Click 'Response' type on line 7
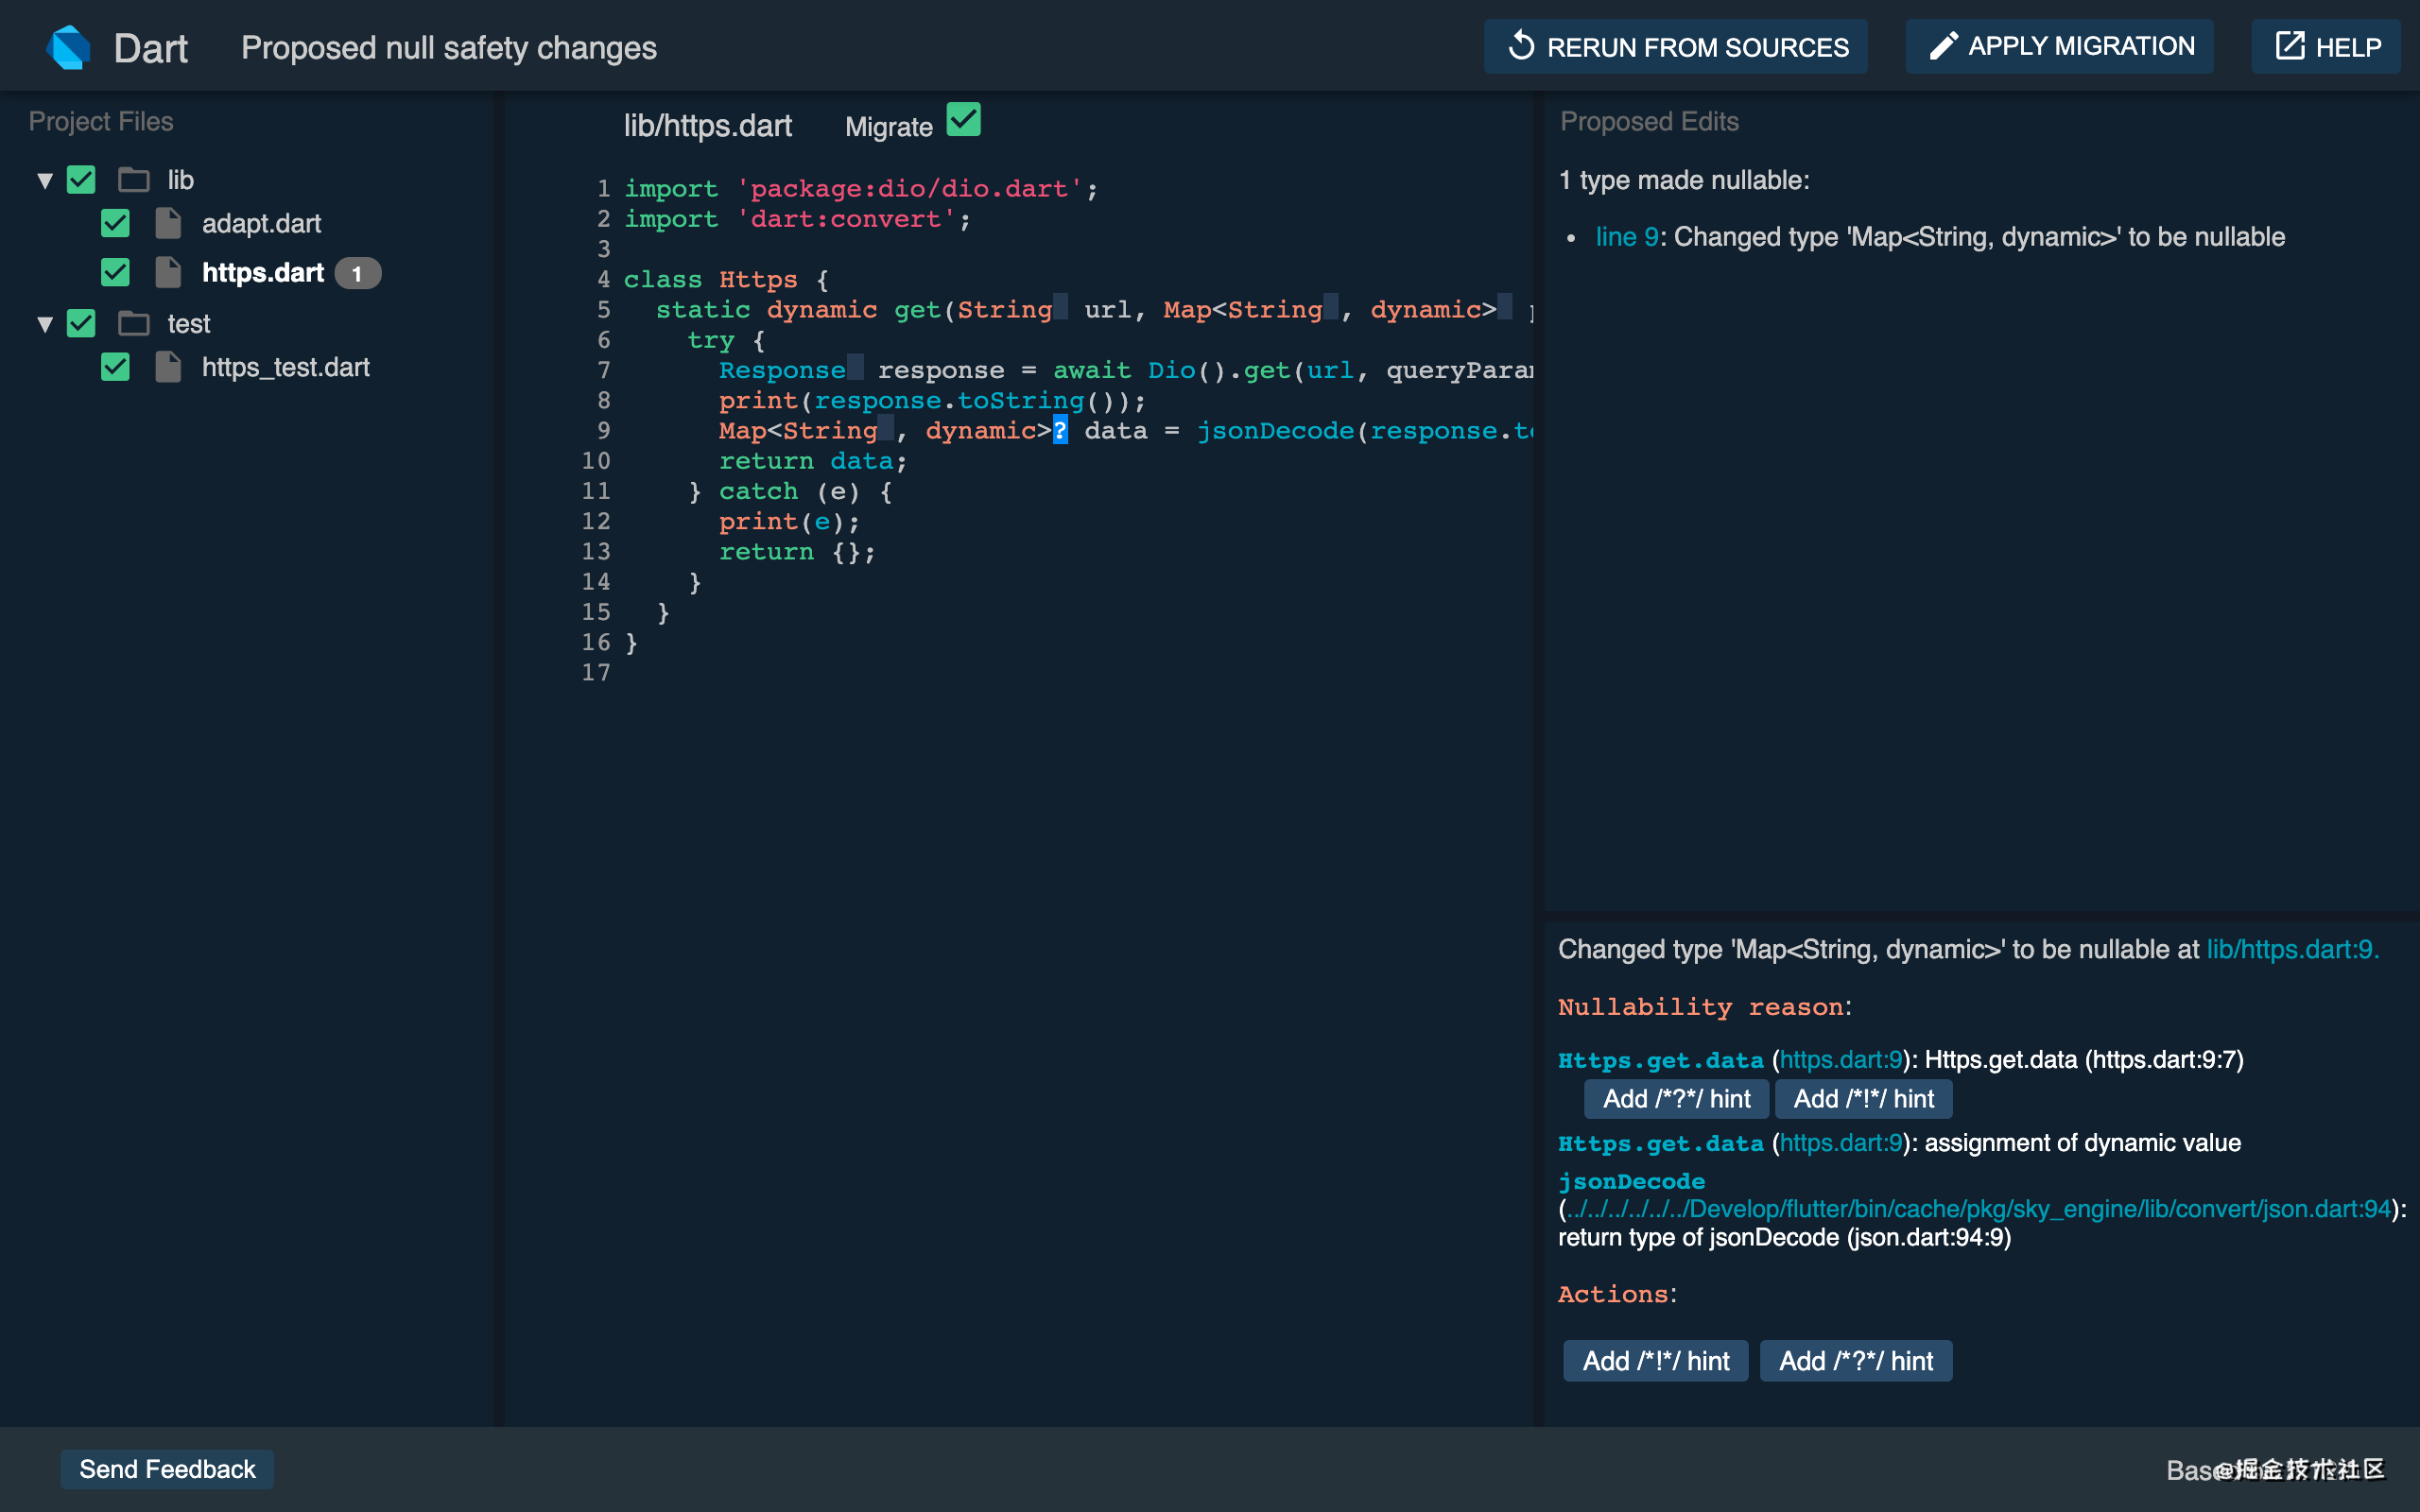The image size is (2420, 1512). click(783, 371)
